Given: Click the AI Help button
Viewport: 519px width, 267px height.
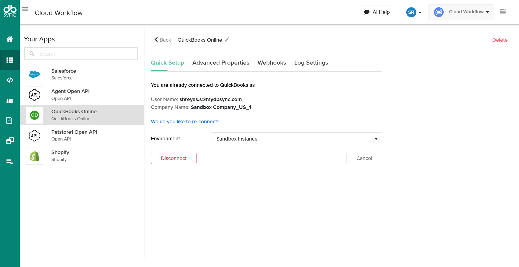Looking at the screenshot, I should (377, 12).
